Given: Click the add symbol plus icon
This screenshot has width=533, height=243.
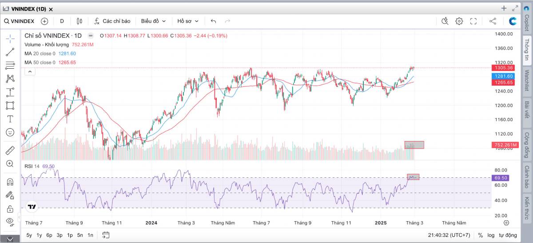Looking at the screenshot, I should tap(44, 21).
